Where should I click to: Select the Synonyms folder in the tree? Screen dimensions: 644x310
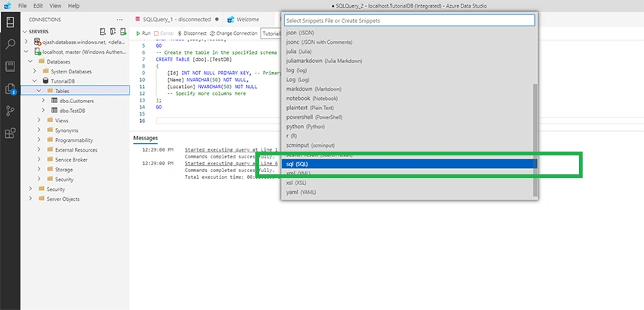pos(67,130)
